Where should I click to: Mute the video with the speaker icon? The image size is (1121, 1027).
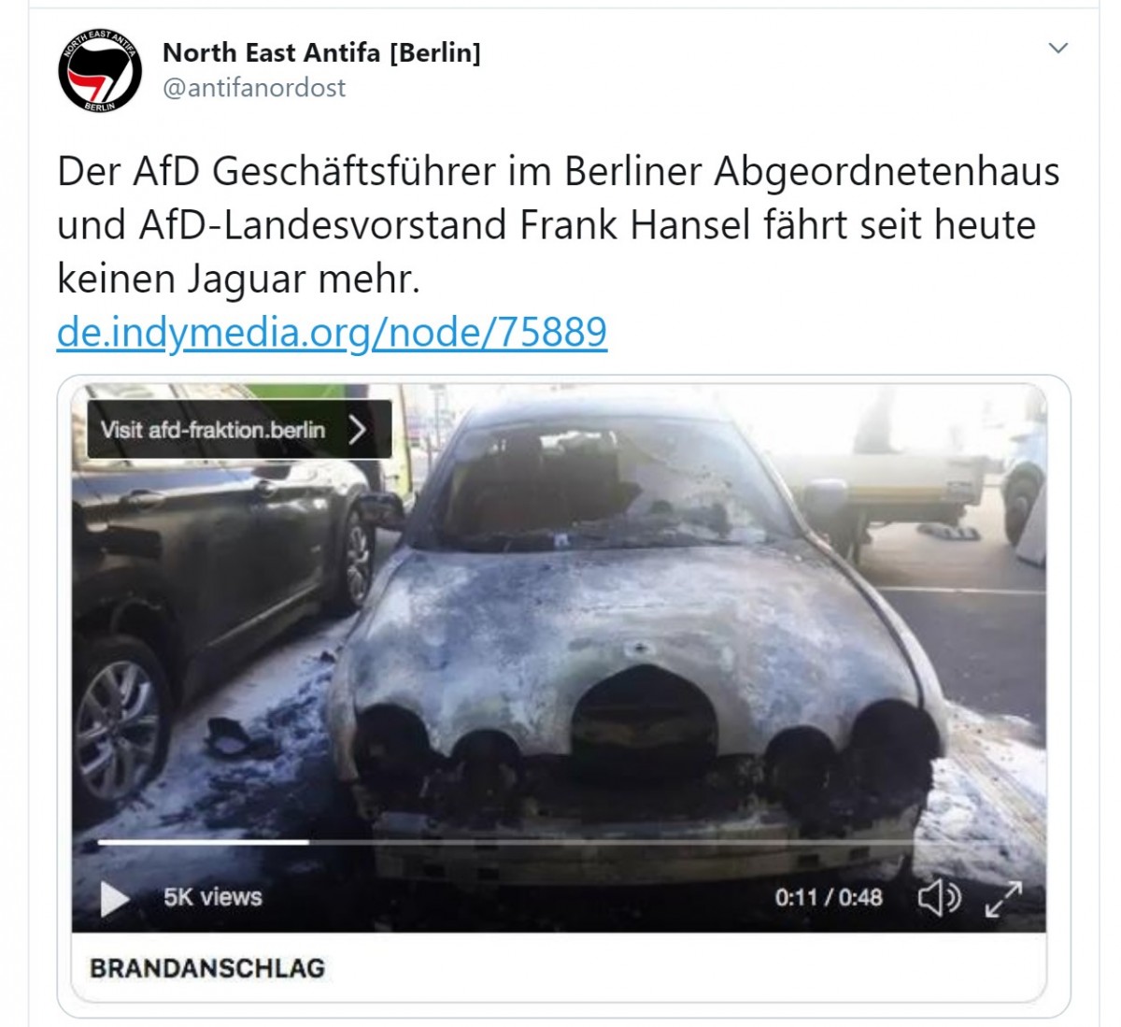(939, 898)
